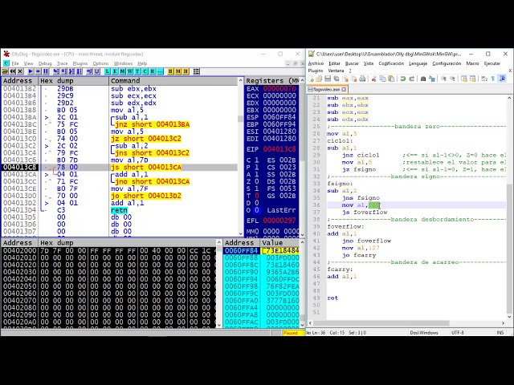The image size is (514, 385).
Task: Click the Print icon in Notepad++
Action: pyautogui.click(x=362, y=79)
